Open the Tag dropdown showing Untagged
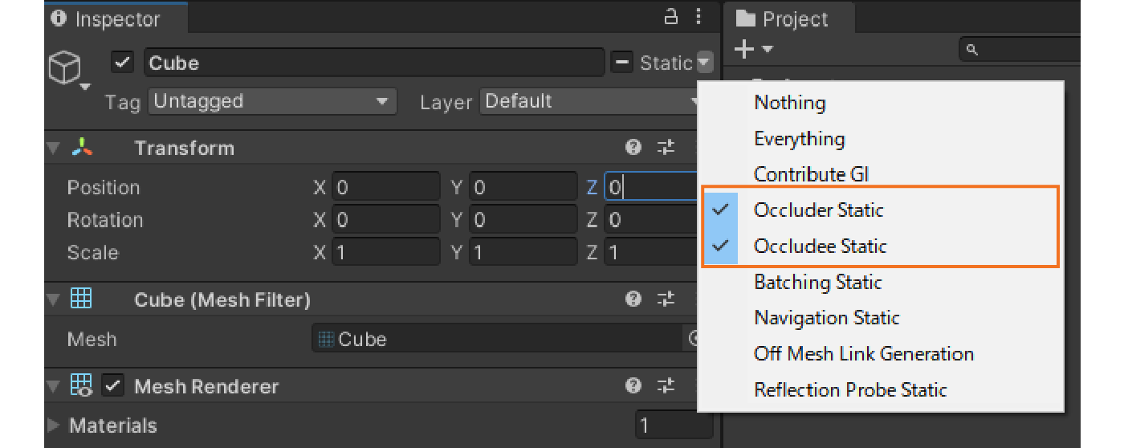This screenshot has width=1124, height=448. coord(272,102)
